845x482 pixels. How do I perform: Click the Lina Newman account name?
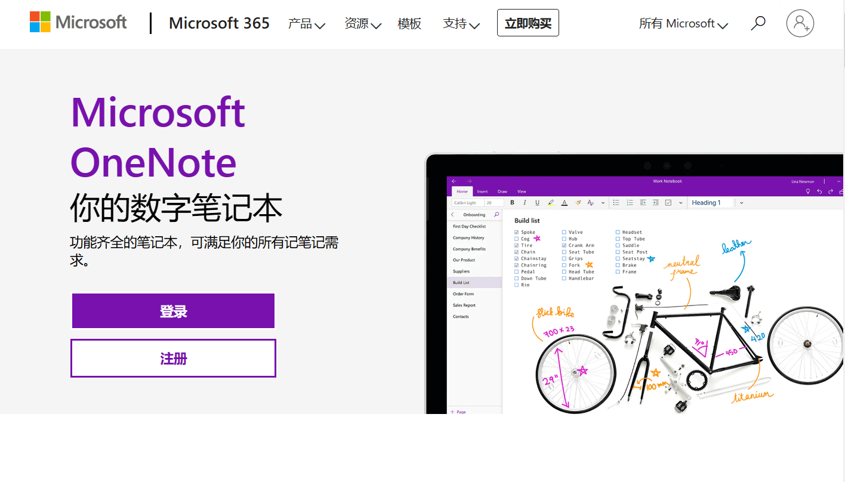[x=803, y=181]
